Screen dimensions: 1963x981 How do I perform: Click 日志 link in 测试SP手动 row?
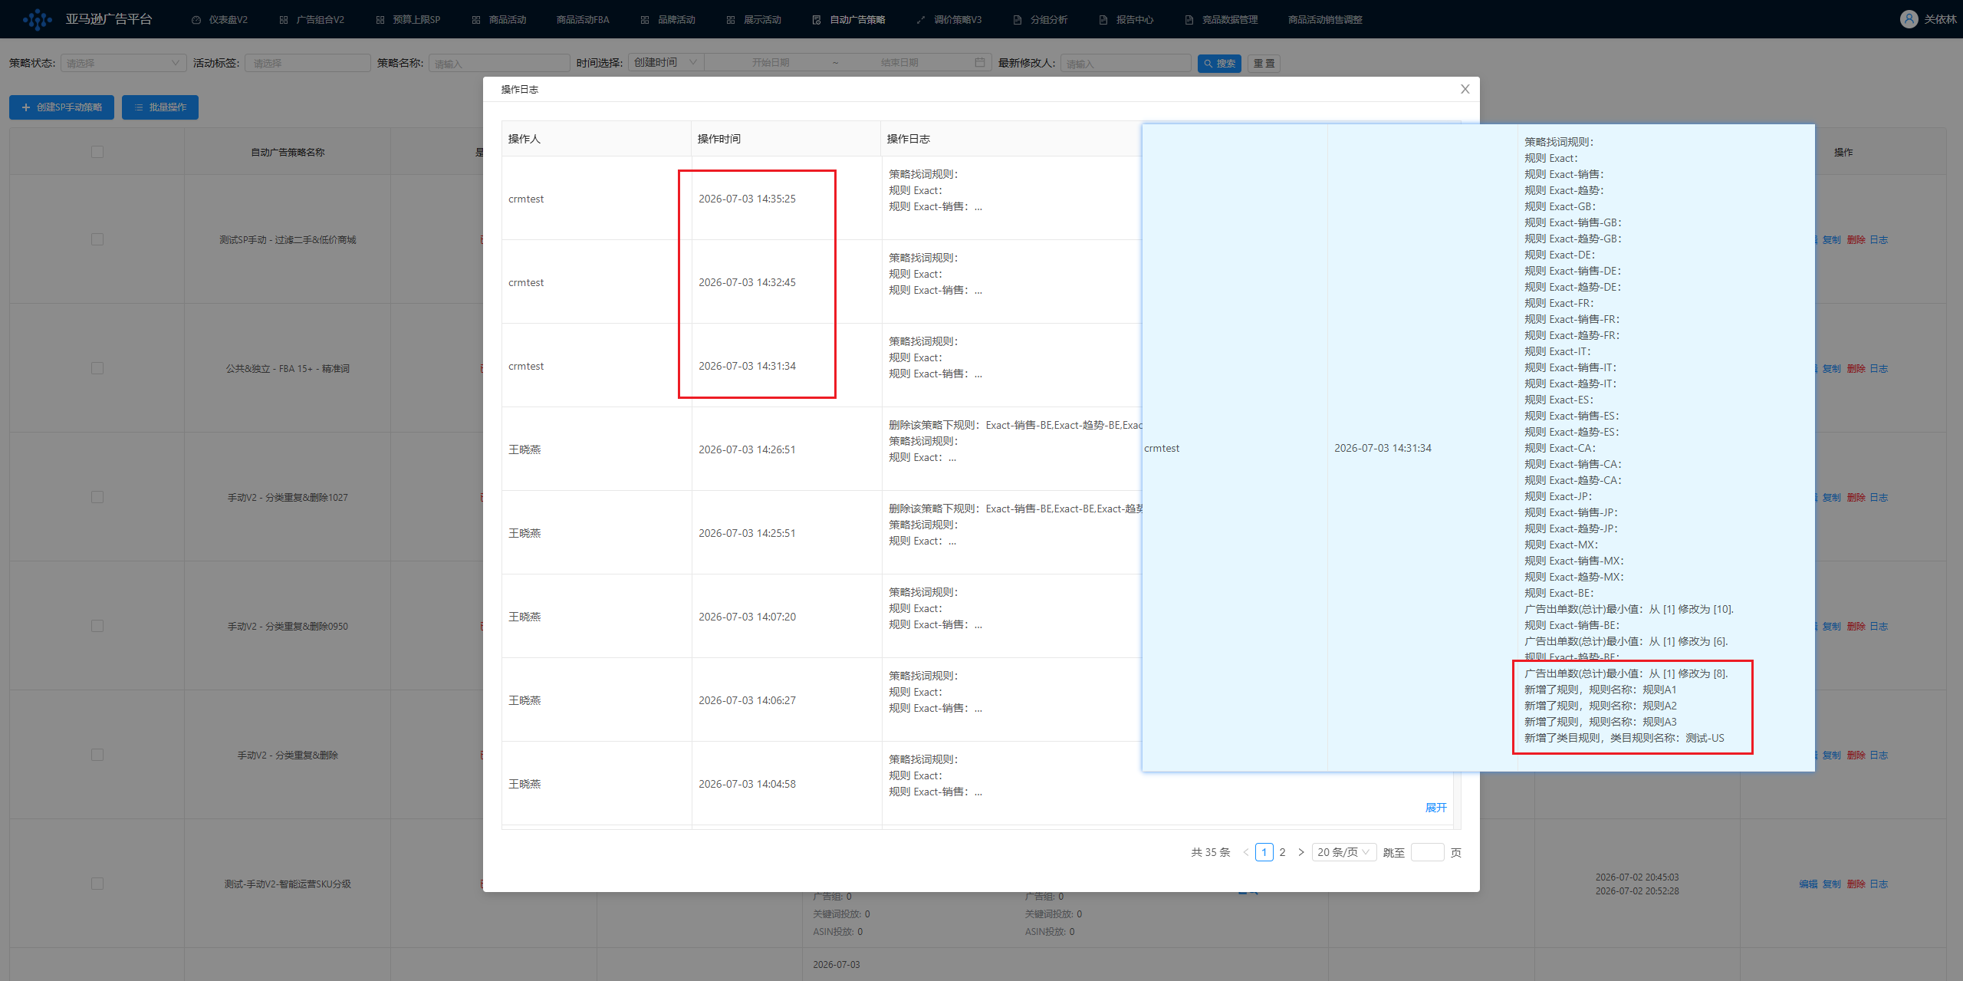[1879, 239]
